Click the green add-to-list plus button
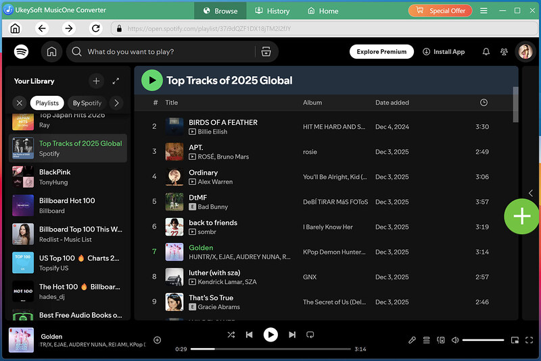 tap(521, 217)
